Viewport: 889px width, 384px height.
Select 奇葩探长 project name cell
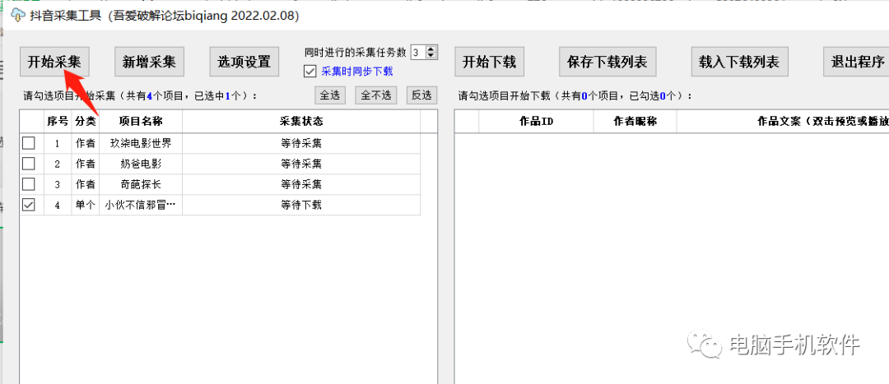141,185
